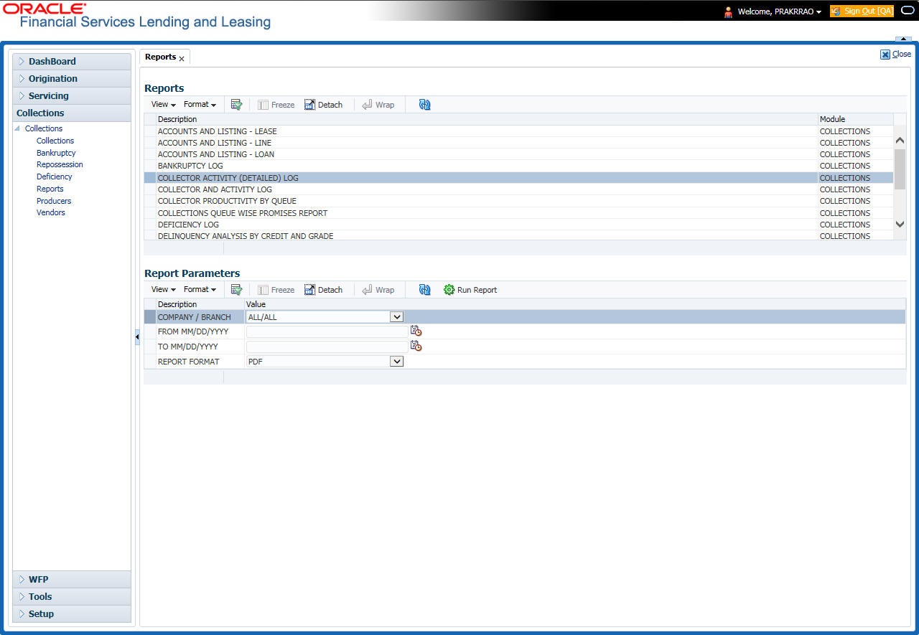Click refresh icon in Report Parameters toolbar
This screenshot has height=635, width=919.
(424, 290)
